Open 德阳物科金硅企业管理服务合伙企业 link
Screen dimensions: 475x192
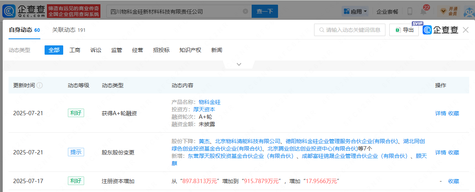pyautogui.click(x=342, y=141)
